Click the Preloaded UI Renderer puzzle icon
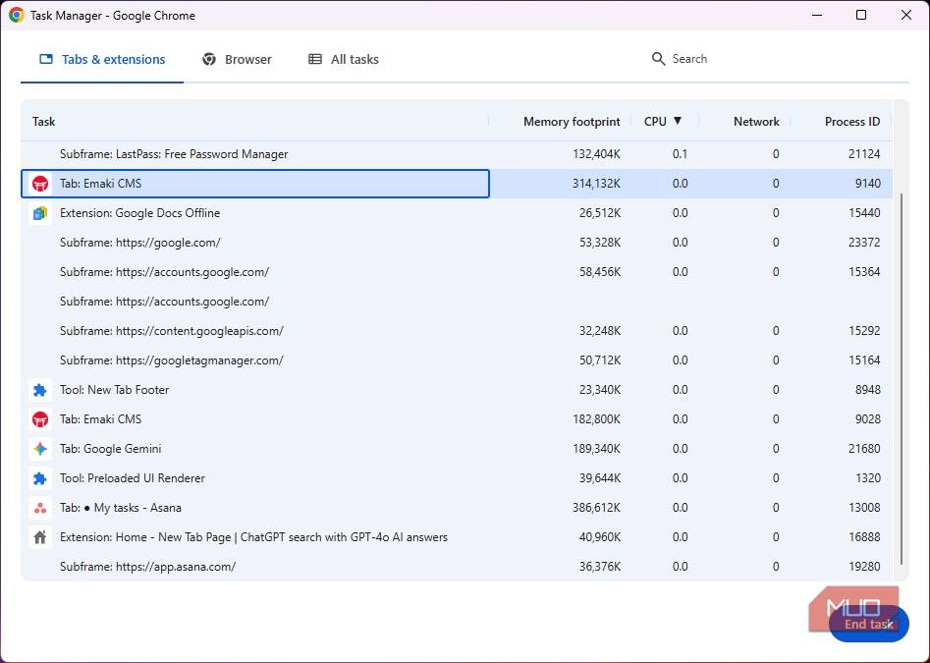This screenshot has height=663, width=930. [x=39, y=478]
